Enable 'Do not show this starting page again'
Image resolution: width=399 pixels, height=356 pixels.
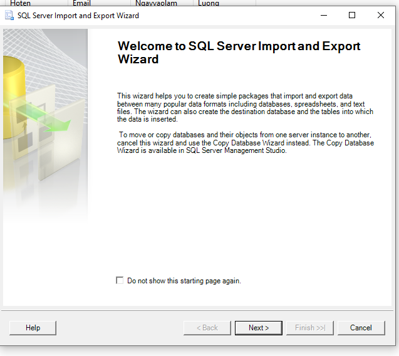[x=120, y=281]
